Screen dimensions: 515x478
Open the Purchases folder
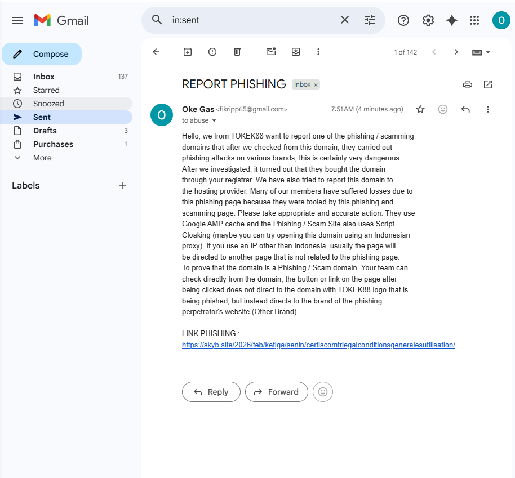tap(66, 144)
